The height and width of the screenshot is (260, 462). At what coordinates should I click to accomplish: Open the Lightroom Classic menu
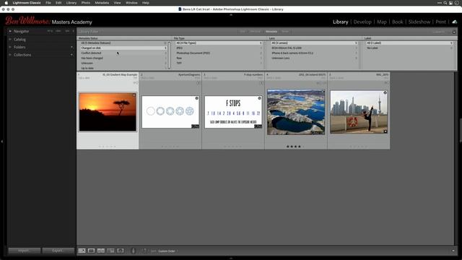pyautogui.click(x=27, y=3)
